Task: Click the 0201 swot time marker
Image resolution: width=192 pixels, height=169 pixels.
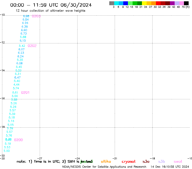Action: [x=25, y=93]
